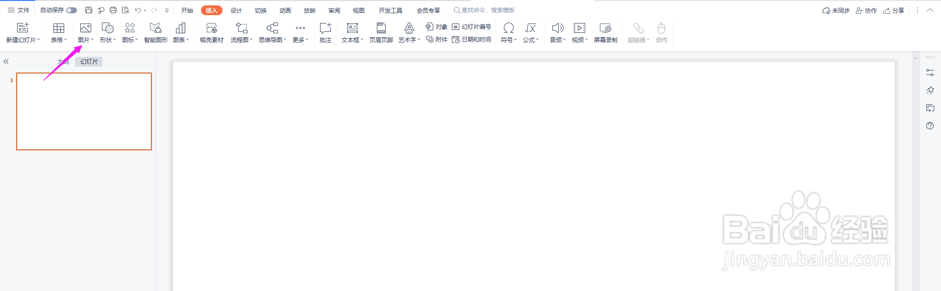
Task: Open the File (文件) menu
Action: 19,10
